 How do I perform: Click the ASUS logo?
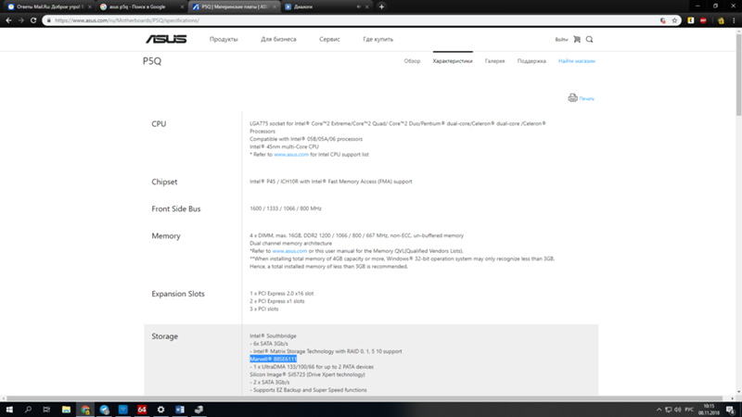(x=166, y=39)
